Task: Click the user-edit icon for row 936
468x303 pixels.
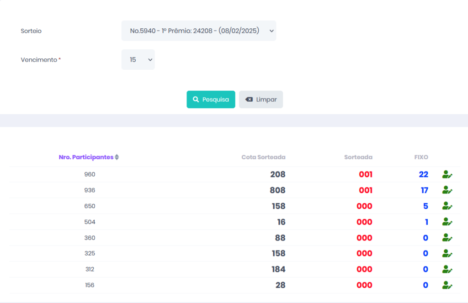Action: 447,190
